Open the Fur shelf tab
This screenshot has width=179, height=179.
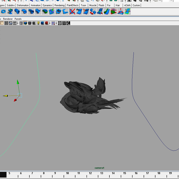coord(109,5)
